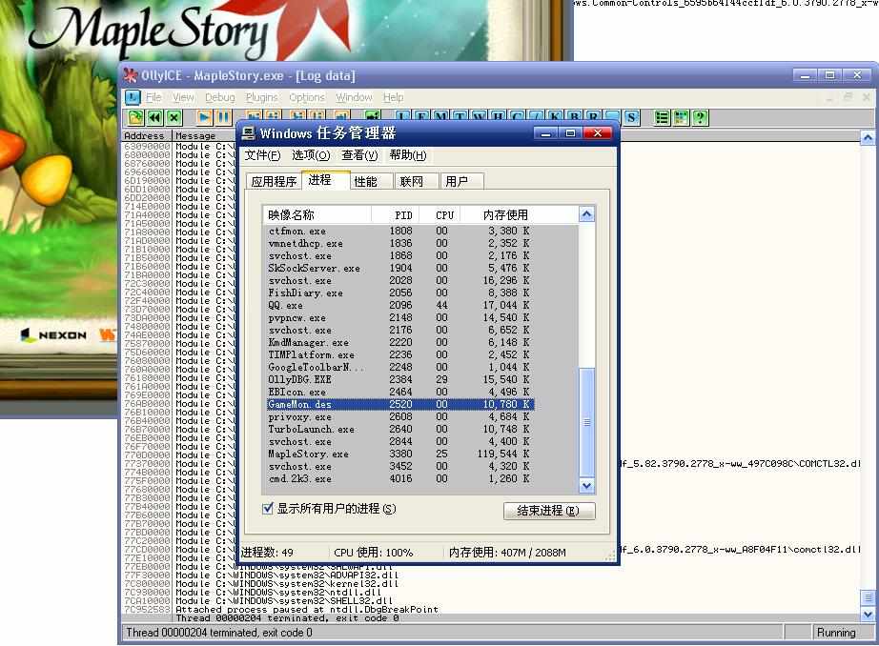Sort processes by the PID column header
879x646 pixels.
click(x=396, y=214)
